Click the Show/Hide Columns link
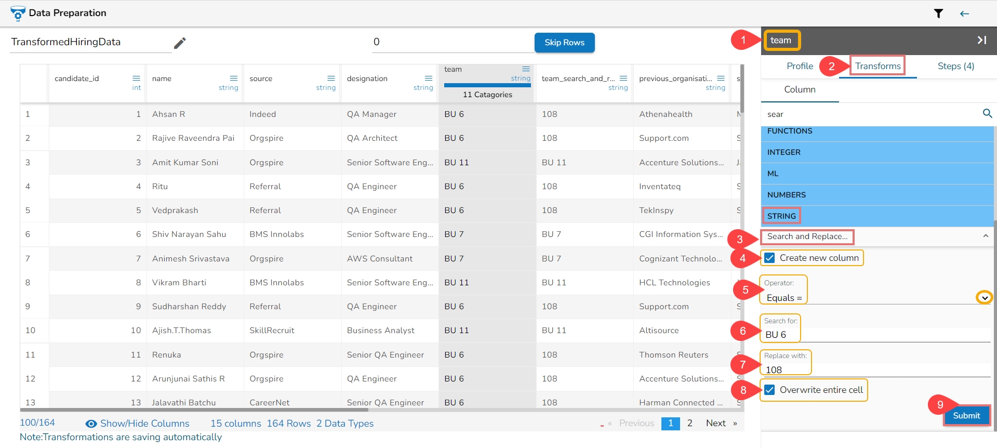Viewport: 997px width, 448px height. (144, 424)
